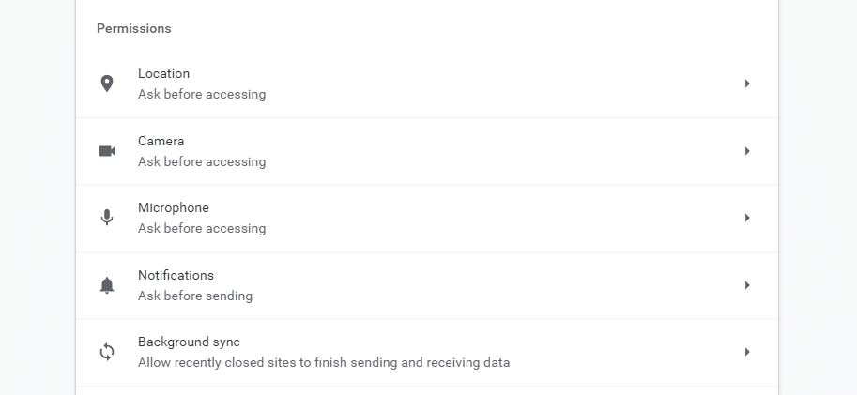Viewport: 857px width, 395px height.
Task: Expand the Location permission arrow
Action: point(747,84)
